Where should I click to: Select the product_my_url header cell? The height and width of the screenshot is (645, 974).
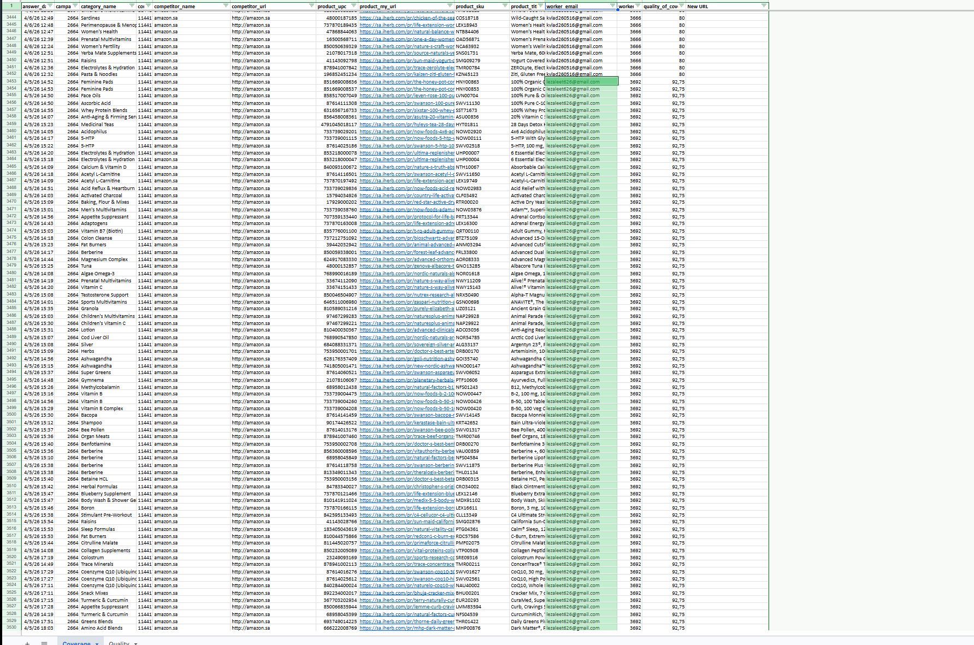(x=406, y=6)
